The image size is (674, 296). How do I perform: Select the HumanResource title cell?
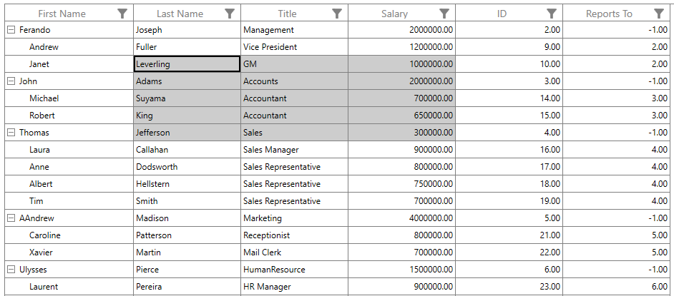295,270
